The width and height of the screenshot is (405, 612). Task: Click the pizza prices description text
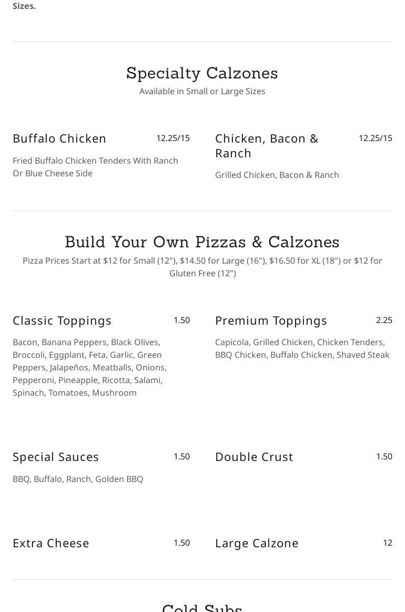[x=202, y=267]
